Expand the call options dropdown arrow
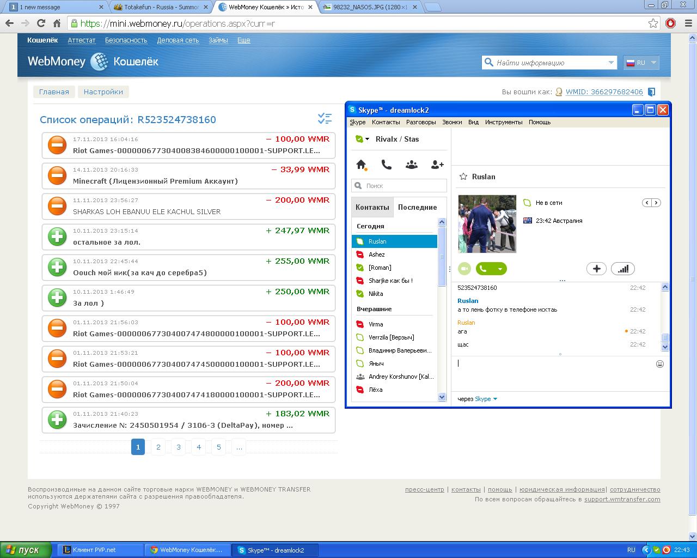The width and height of the screenshot is (697, 558). coord(500,269)
